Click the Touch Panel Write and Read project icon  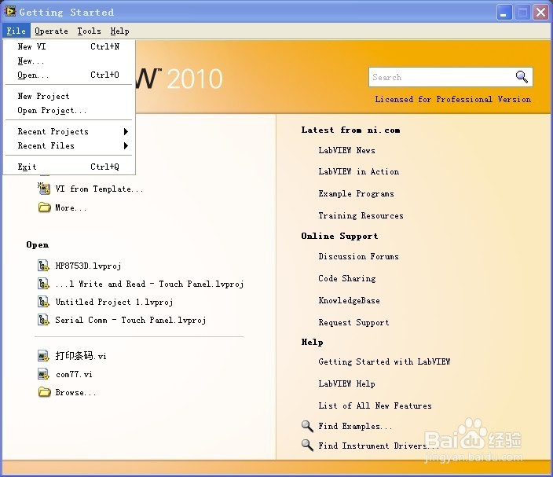pos(43,284)
